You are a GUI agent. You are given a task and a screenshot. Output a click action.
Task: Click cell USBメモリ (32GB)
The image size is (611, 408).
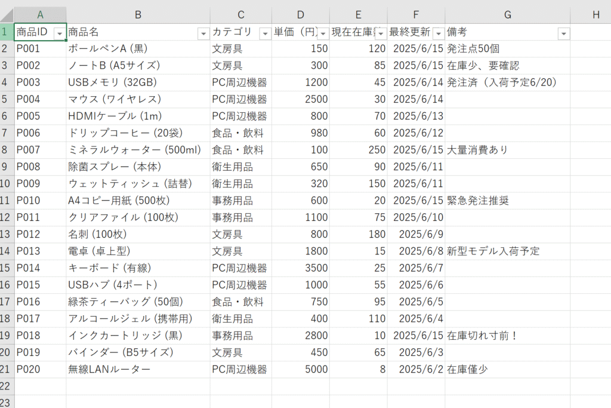coord(138,82)
